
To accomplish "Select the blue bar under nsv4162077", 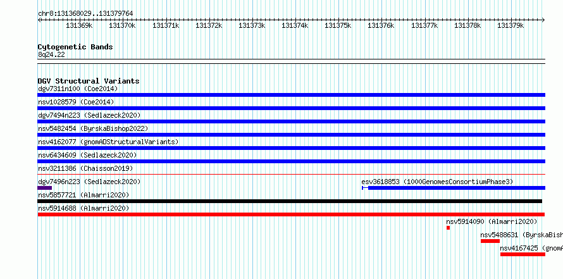I will pyautogui.click(x=291, y=148).
